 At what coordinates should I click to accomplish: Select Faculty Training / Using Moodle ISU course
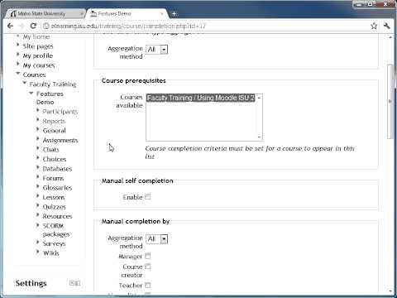pos(200,98)
